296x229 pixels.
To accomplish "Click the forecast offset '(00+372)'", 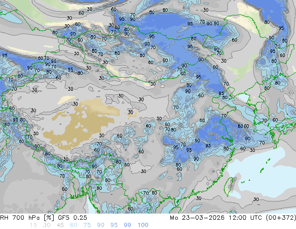I will pos(281,218).
